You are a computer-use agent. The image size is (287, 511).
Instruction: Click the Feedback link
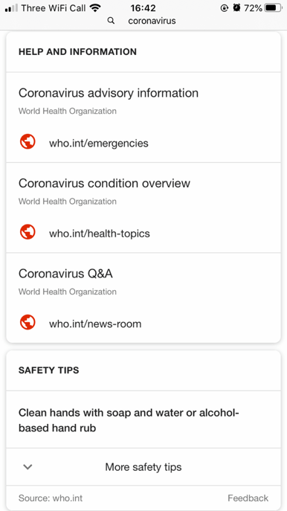click(248, 498)
